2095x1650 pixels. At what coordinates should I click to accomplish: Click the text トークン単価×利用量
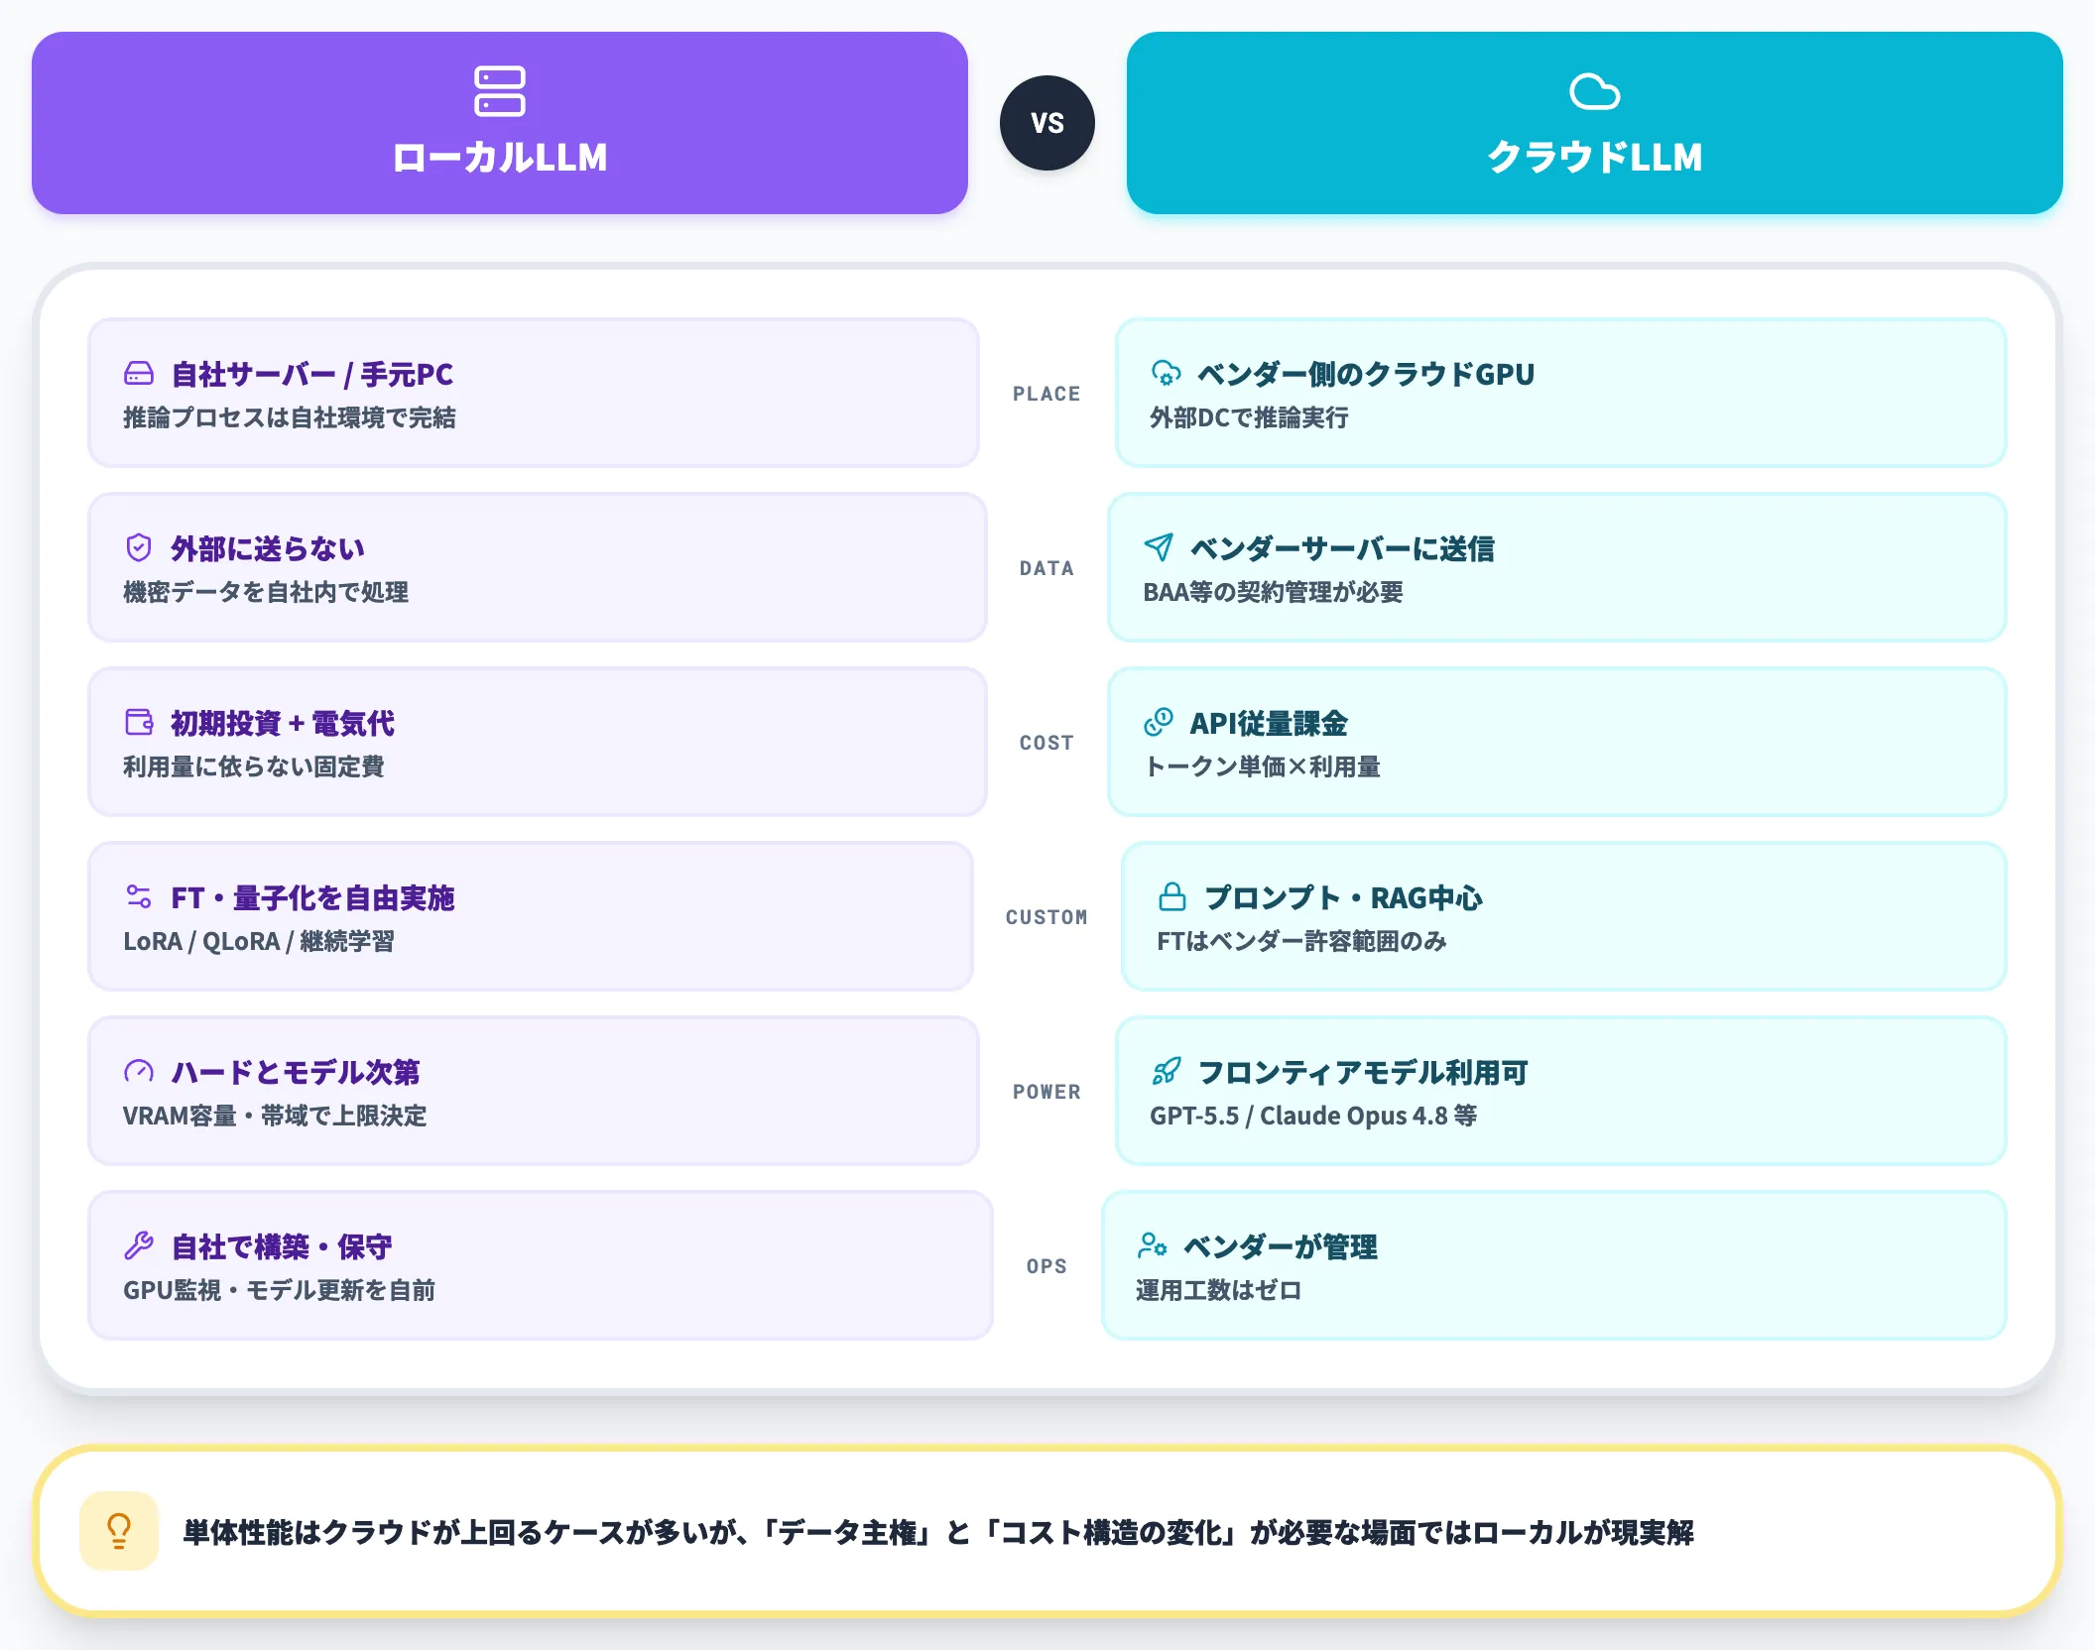click(1262, 767)
